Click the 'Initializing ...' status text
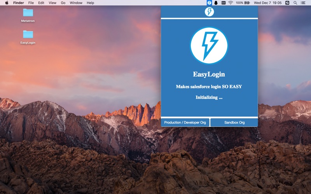This screenshot has width=311, height=194. pos(209,97)
